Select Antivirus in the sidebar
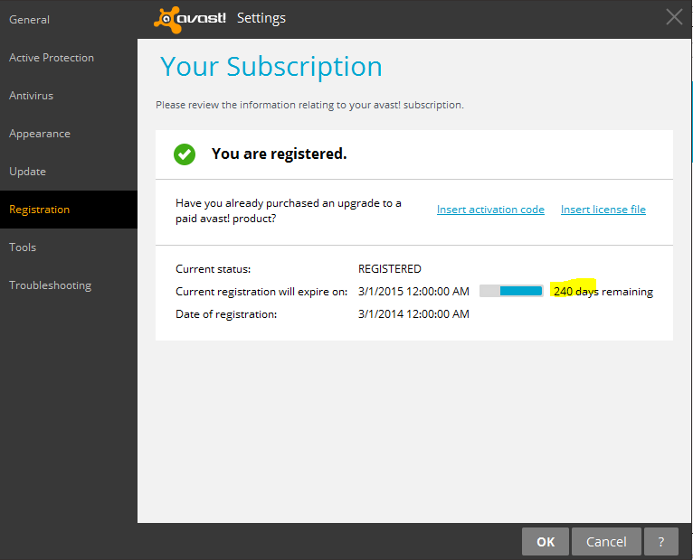 [69, 96]
